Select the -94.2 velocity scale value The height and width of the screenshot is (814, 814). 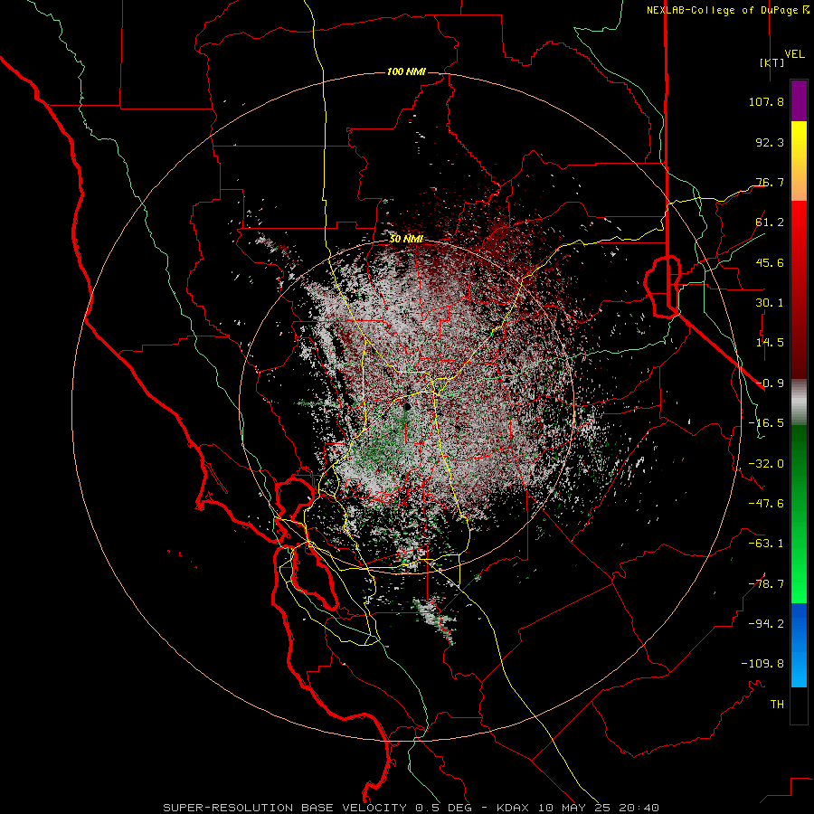[x=766, y=624]
